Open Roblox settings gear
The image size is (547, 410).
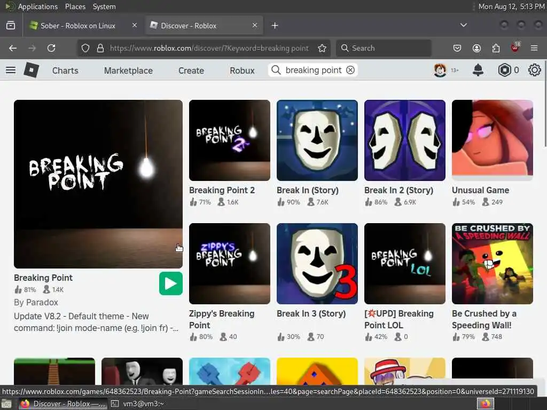tap(534, 70)
